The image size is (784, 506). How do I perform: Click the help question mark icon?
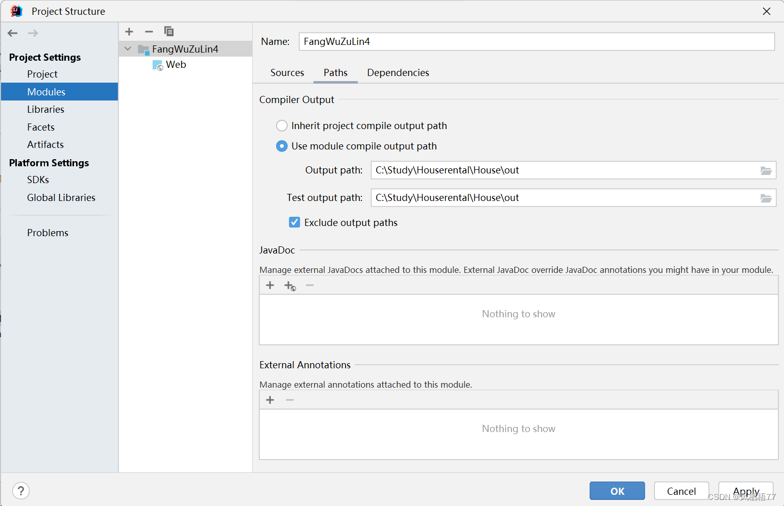pos(20,490)
